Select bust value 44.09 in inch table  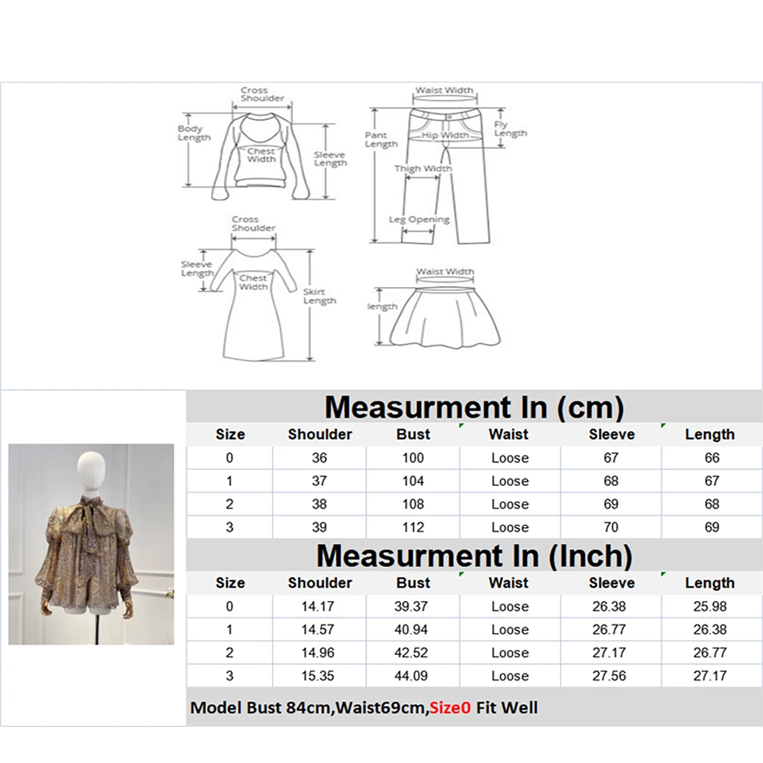pyautogui.click(x=411, y=676)
